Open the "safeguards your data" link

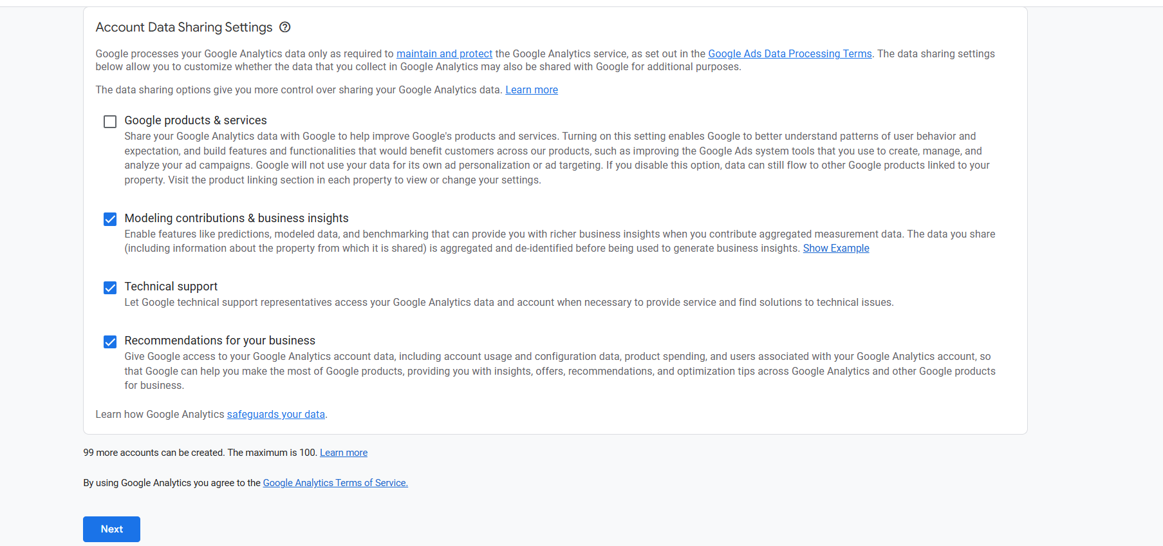point(275,415)
